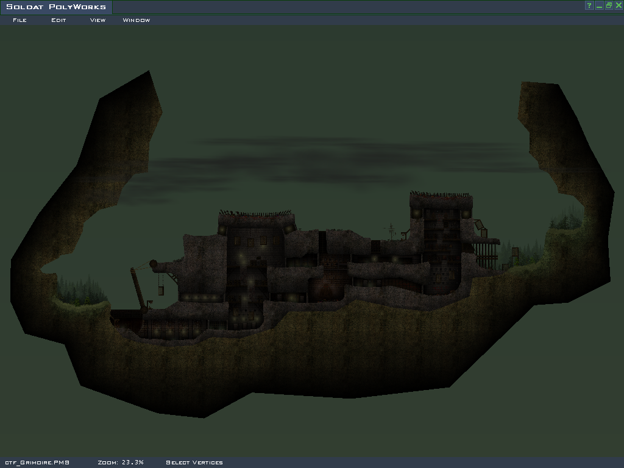Image resolution: width=624 pixels, height=468 pixels.
Task: Click the ctf_Grimoire.PMS filename in status bar
Action: pyautogui.click(x=37, y=463)
